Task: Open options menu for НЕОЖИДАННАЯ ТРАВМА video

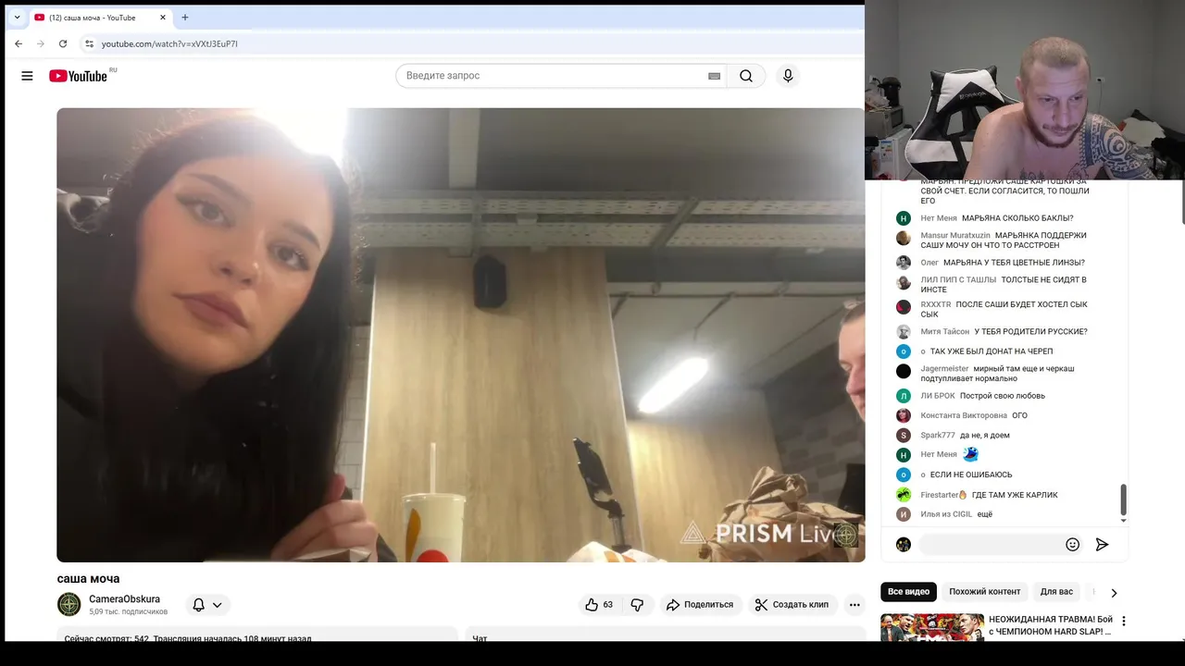Action: click(x=1124, y=622)
